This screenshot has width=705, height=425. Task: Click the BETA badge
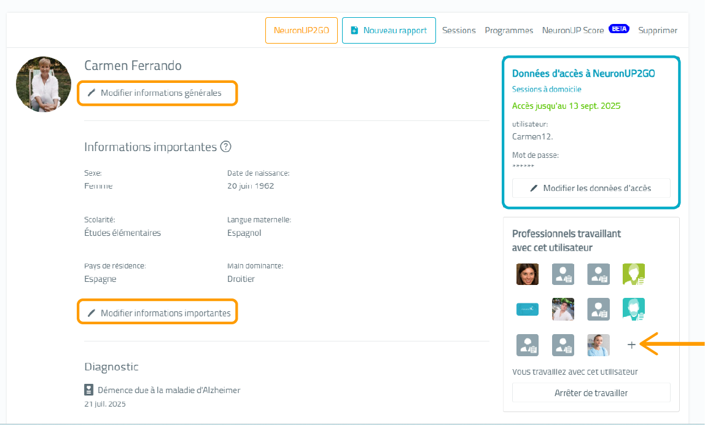[x=618, y=29]
